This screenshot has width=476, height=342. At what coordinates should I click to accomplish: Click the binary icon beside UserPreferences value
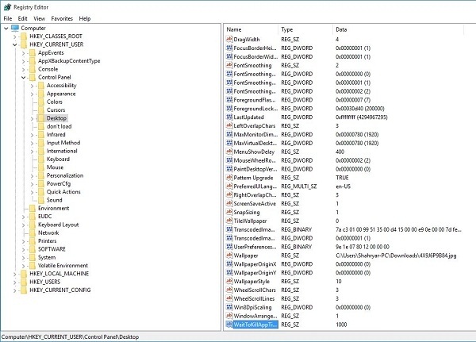coord(229,247)
